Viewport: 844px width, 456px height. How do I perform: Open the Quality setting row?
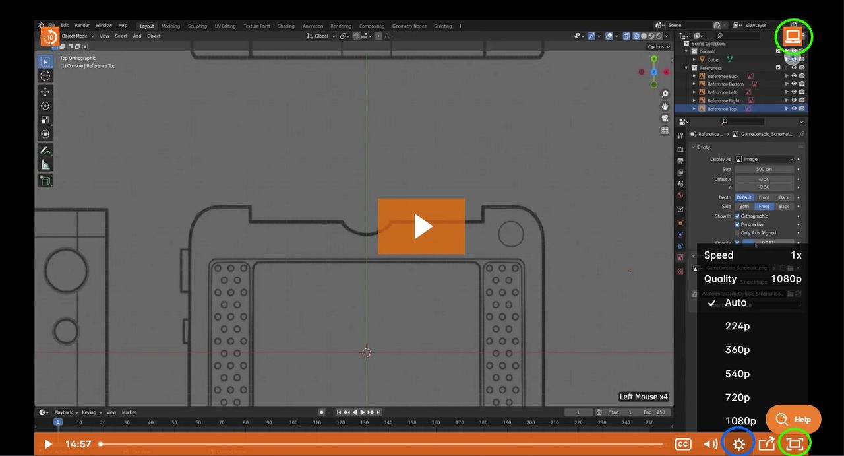[x=752, y=278]
